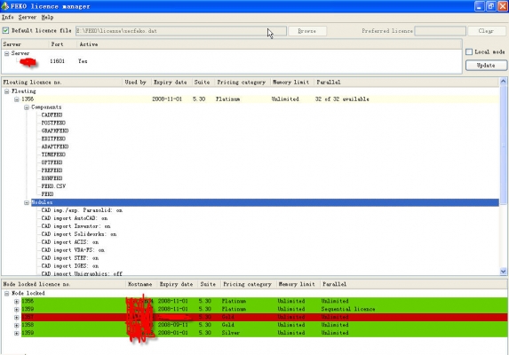Open the Info menu
This screenshot has width=509, height=355.
[x=8, y=17]
